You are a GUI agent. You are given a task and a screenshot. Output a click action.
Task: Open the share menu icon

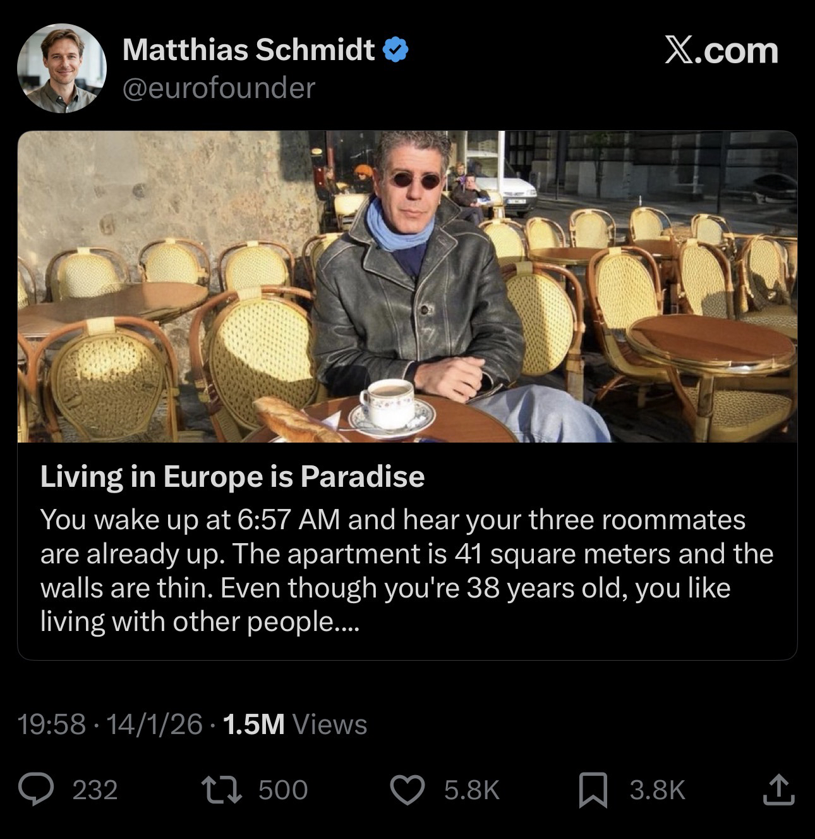tap(778, 790)
